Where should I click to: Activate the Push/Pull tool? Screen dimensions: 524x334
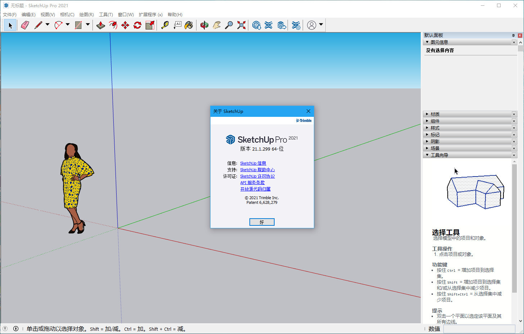tap(101, 25)
